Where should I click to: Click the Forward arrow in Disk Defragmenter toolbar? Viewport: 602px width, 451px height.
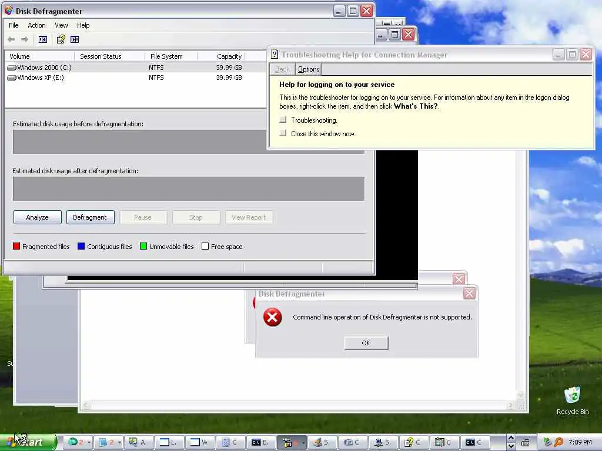pyautogui.click(x=25, y=39)
